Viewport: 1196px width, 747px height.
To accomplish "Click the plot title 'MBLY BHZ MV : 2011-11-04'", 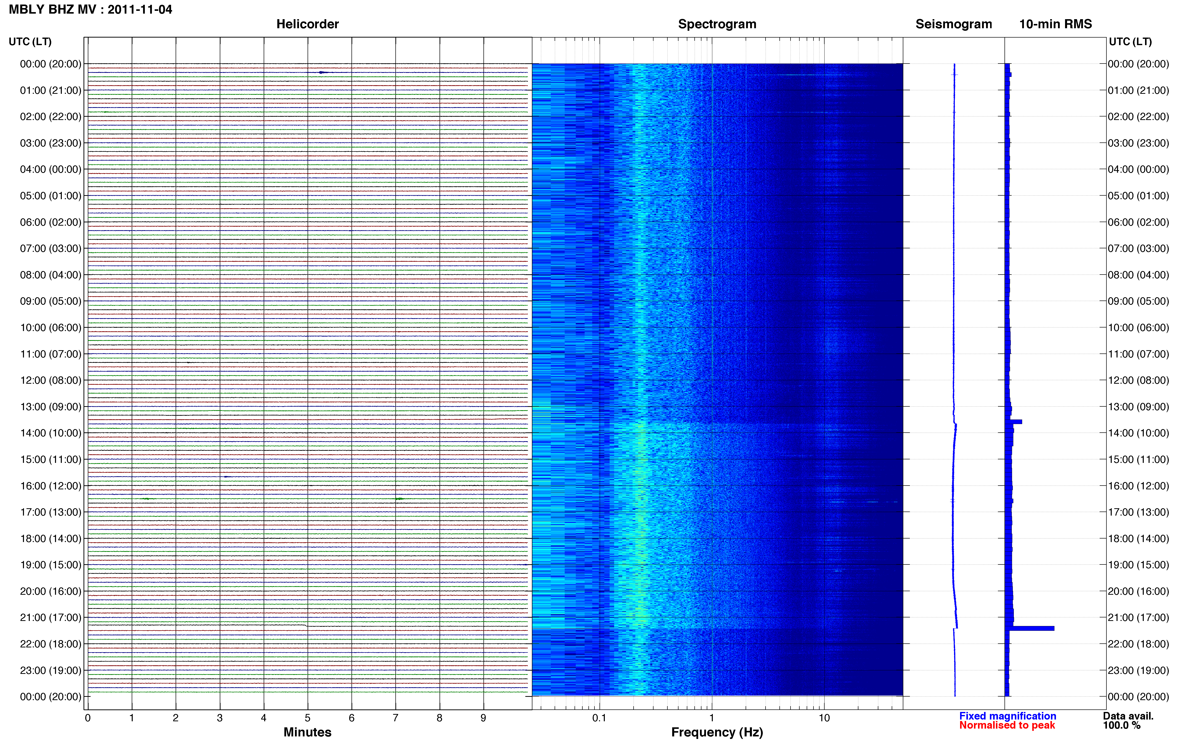I will click(x=91, y=9).
